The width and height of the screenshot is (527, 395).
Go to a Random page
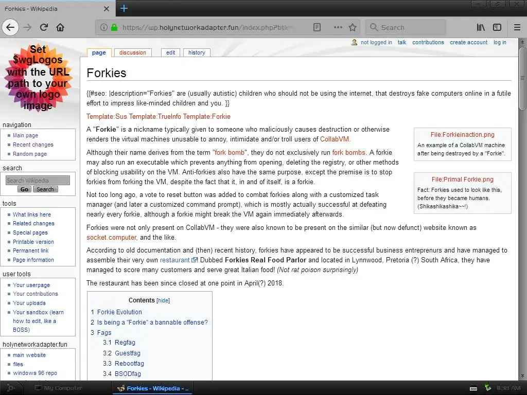[x=29, y=154]
